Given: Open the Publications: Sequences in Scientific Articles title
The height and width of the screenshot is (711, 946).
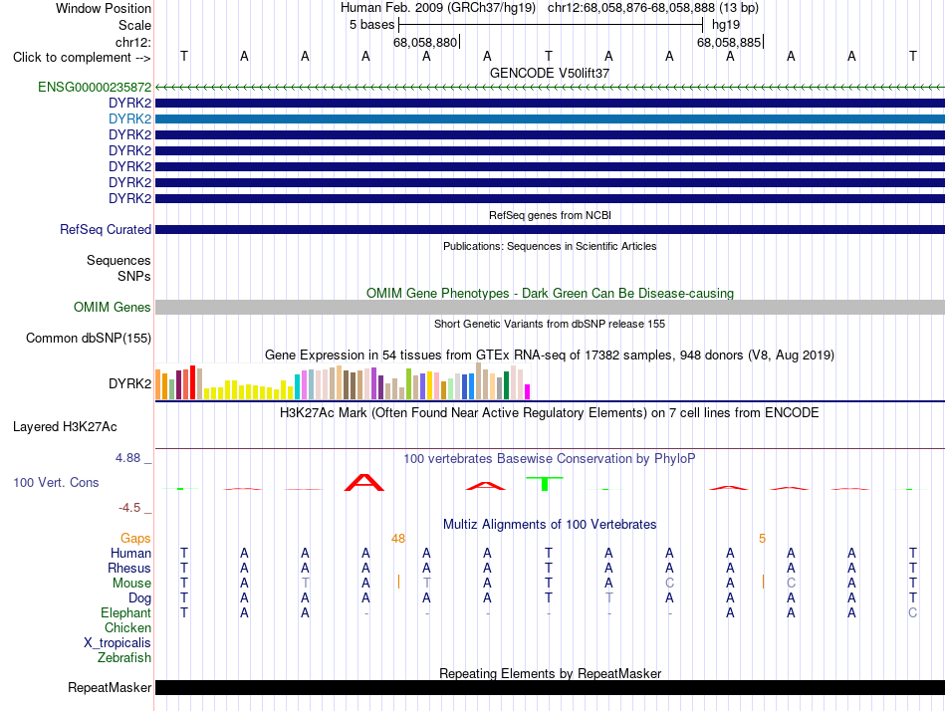Looking at the screenshot, I should coord(550,246).
